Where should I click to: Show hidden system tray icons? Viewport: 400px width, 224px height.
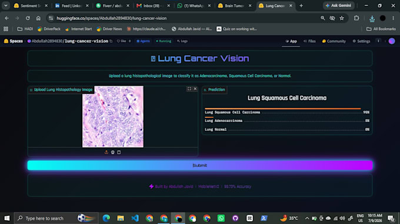pos(307,218)
